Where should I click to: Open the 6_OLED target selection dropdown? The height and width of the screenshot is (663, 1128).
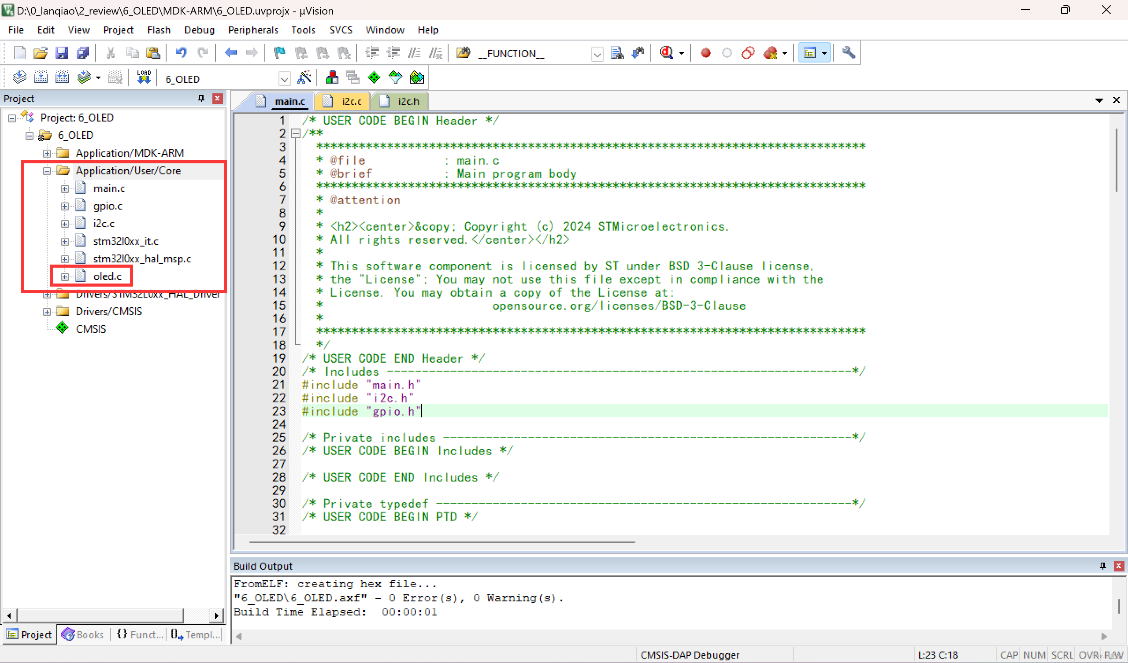pyautogui.click(x=285, y=79)
